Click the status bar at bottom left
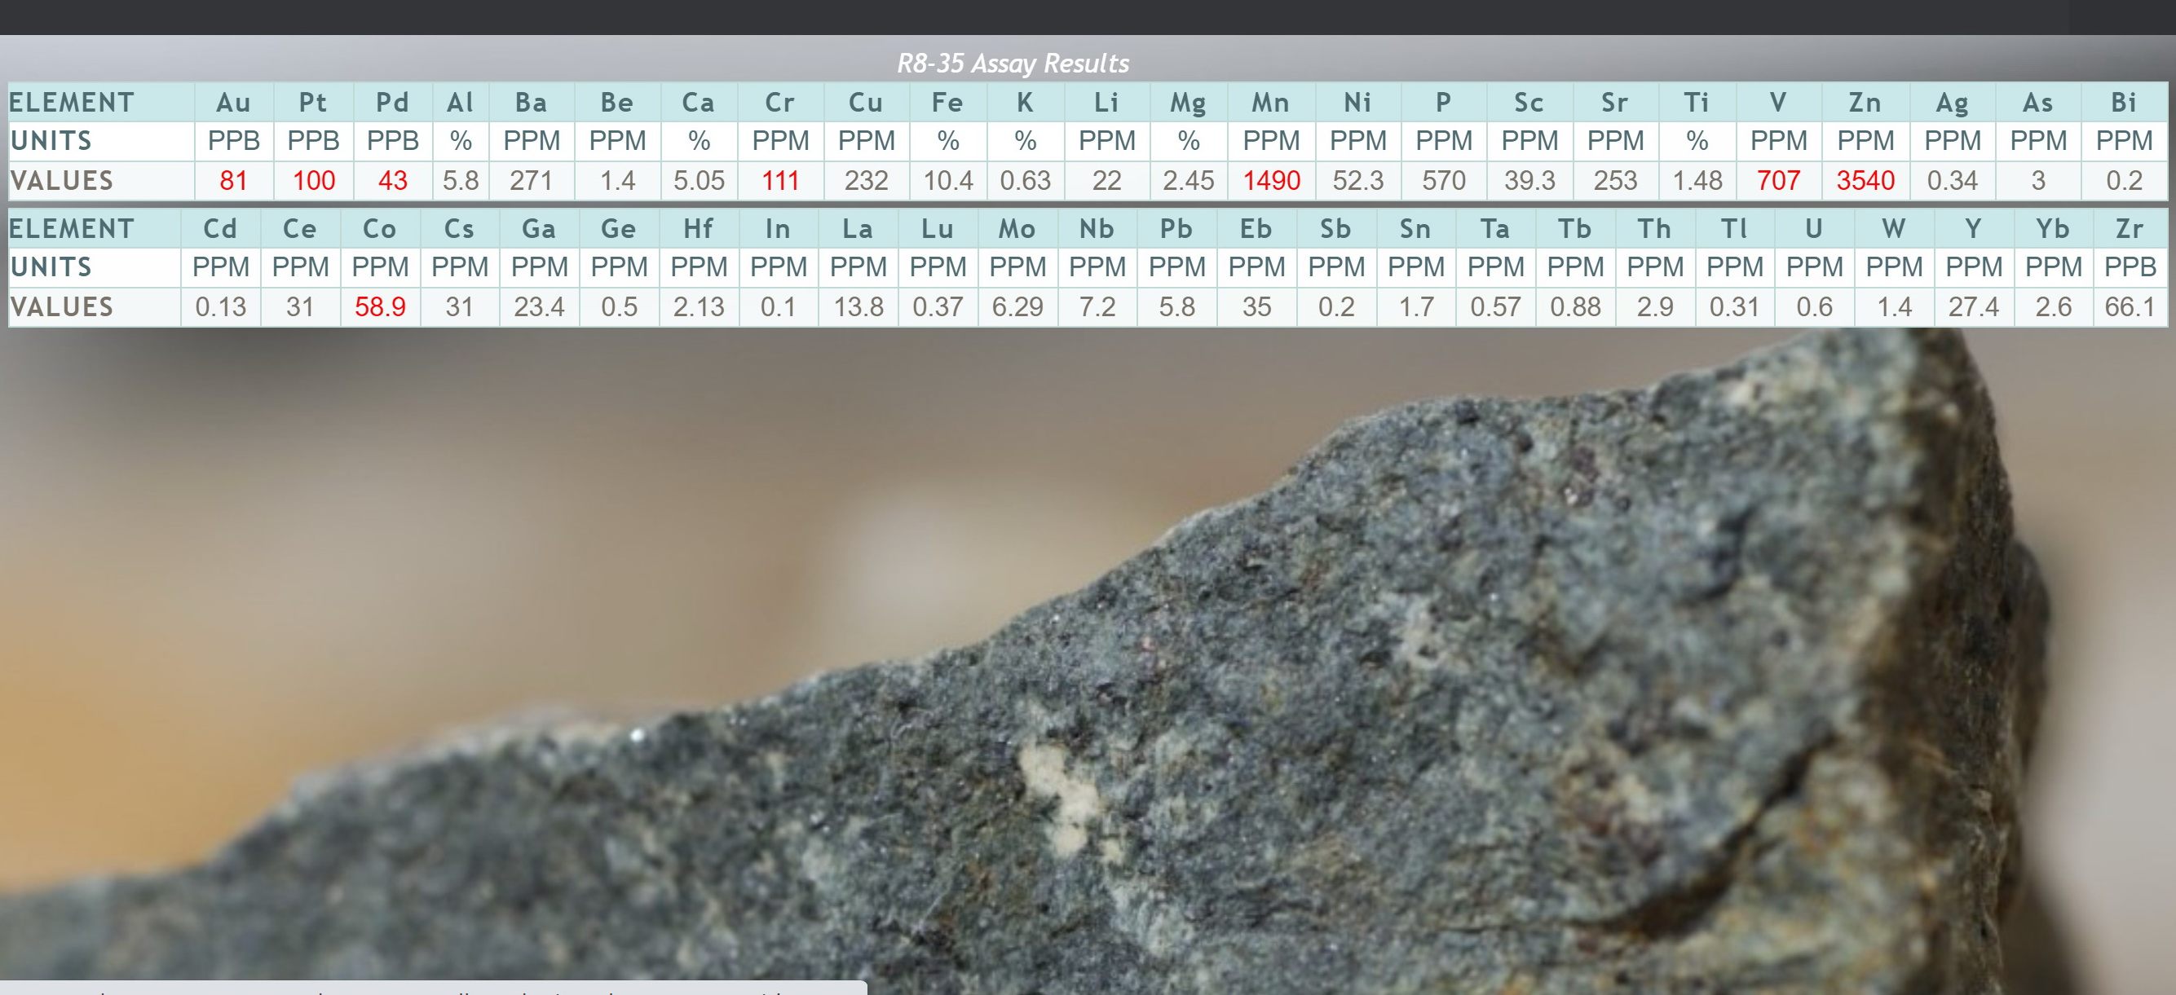This screenshot has height=995, width=2176. [x=432, y=988]
